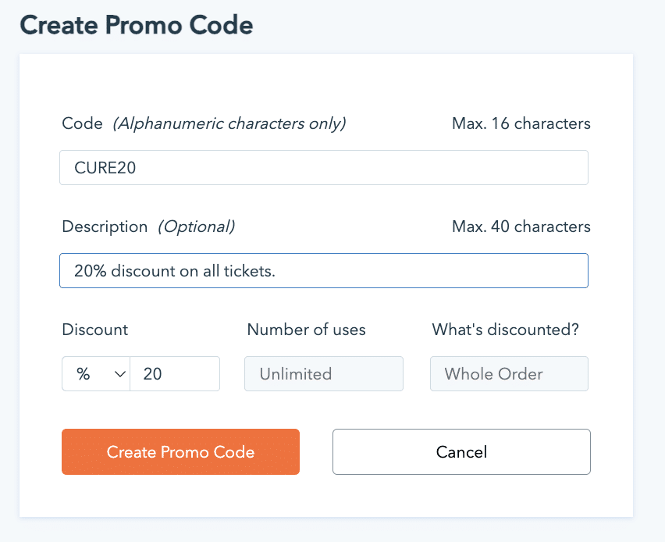Click the Description field

click(x=323, y=270)
